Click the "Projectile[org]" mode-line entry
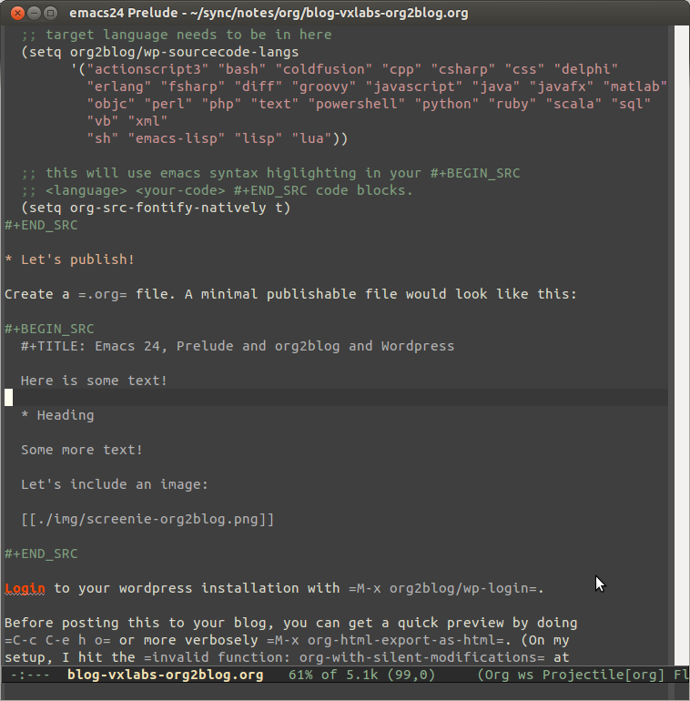The width and height of the screenshot is (690, 701). 604,675
